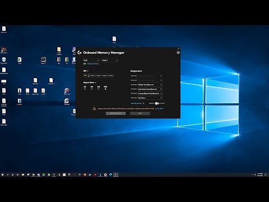Select the document icon above the dialog
This screenshot has width=269, height=202.
click(114, 39)
